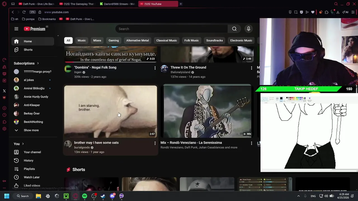Open extensions cube icon
358x201 pixels.
(x=326, y=12)
